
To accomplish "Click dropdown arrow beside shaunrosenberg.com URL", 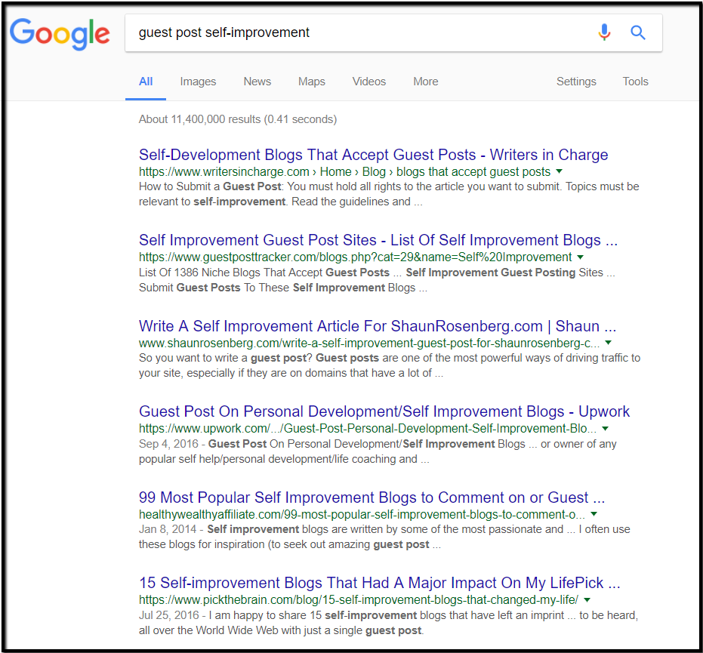I will click(609, 343).
